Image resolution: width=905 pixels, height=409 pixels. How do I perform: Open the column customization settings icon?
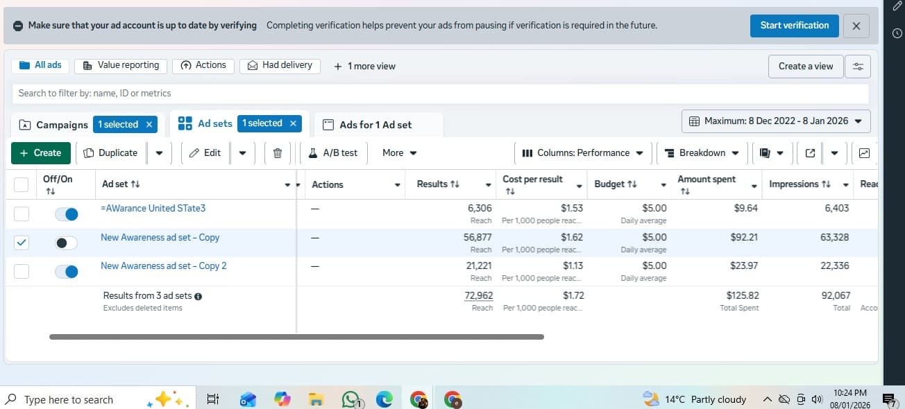[859, 67]
